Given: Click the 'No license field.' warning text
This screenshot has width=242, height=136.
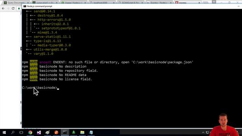Looking at the screenshot, I should click(75, 79).
